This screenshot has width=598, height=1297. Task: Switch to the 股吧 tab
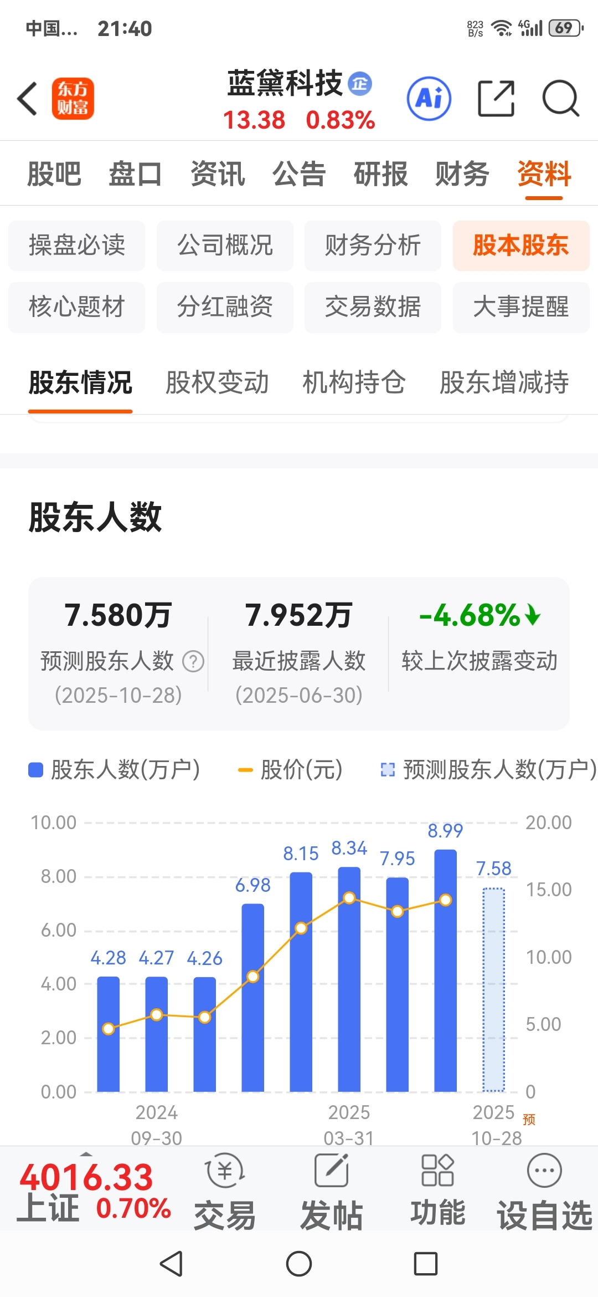54,174
